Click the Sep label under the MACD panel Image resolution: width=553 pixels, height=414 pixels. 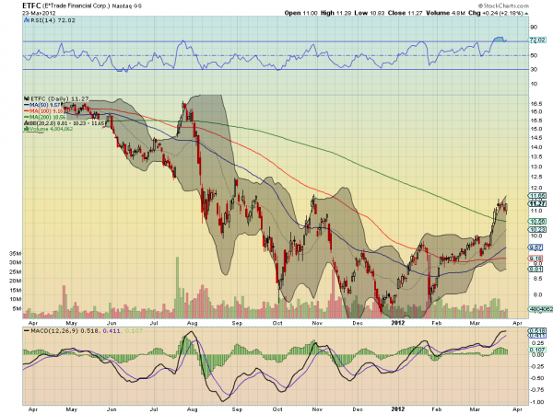click(x=237, y=409)
